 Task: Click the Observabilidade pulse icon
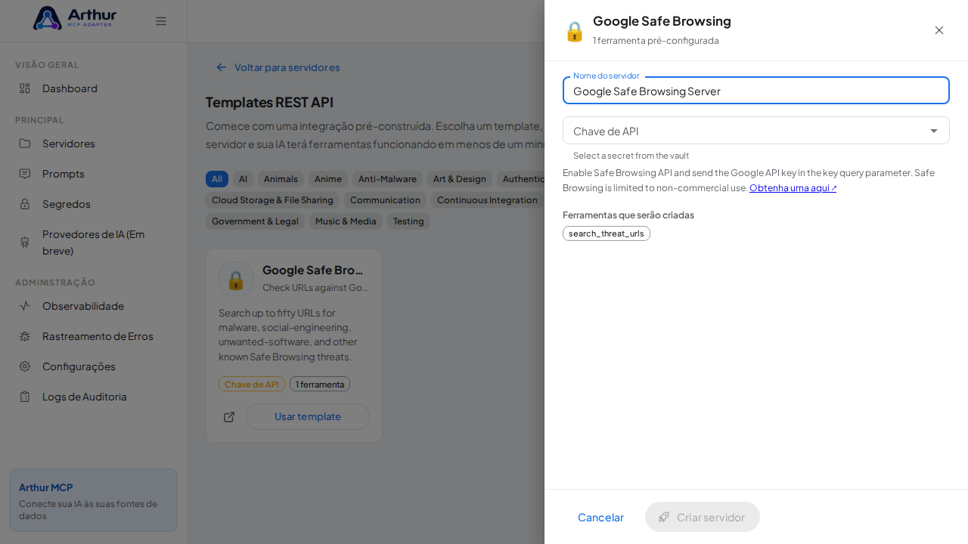25,306
